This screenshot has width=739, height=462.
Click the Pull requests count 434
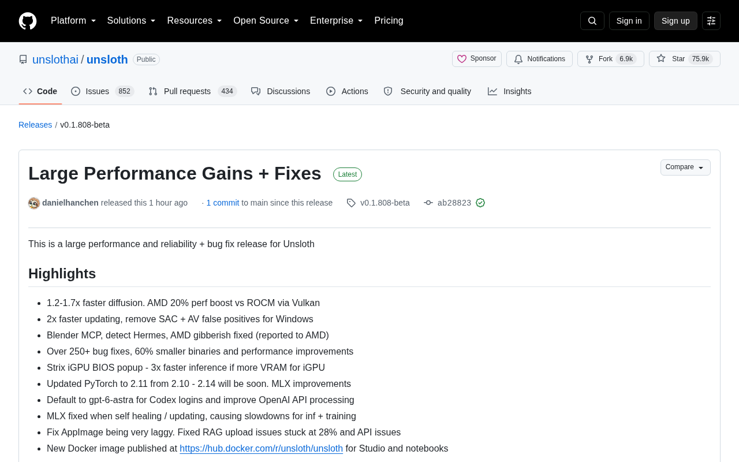coord(227,91)
